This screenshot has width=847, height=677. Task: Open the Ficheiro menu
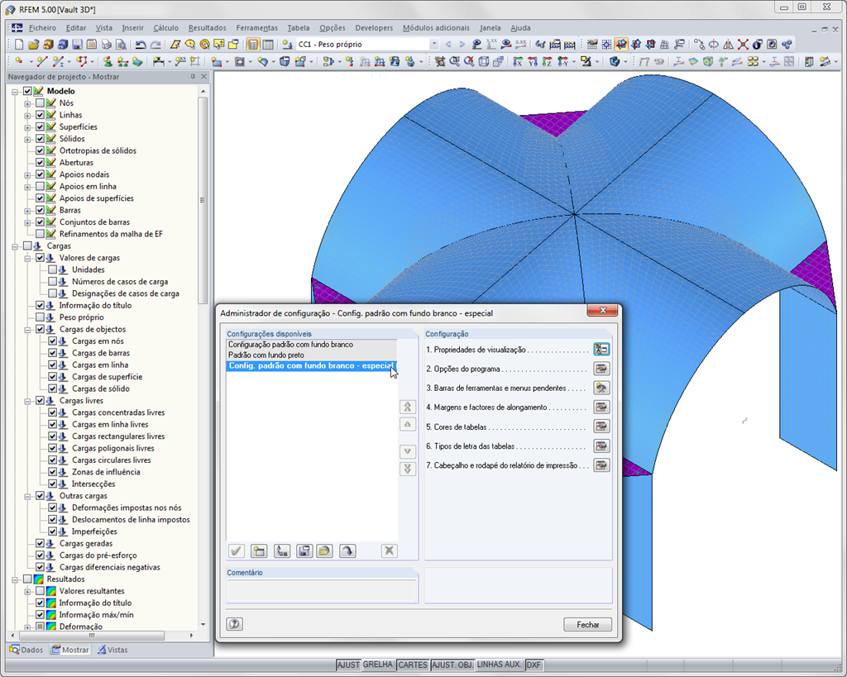click(x=42, y=28)
